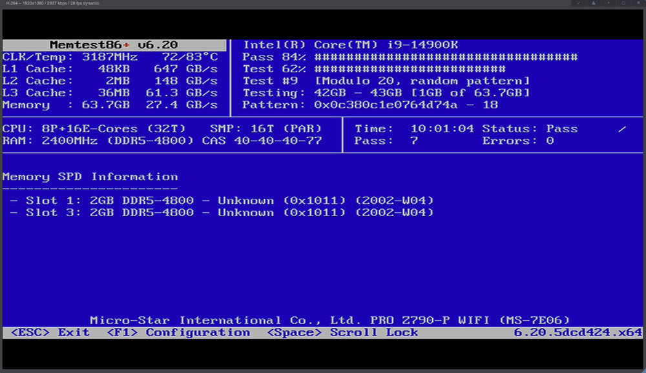Open <F1> Configuration
The image size is (646, 373).
click(178, 332)
